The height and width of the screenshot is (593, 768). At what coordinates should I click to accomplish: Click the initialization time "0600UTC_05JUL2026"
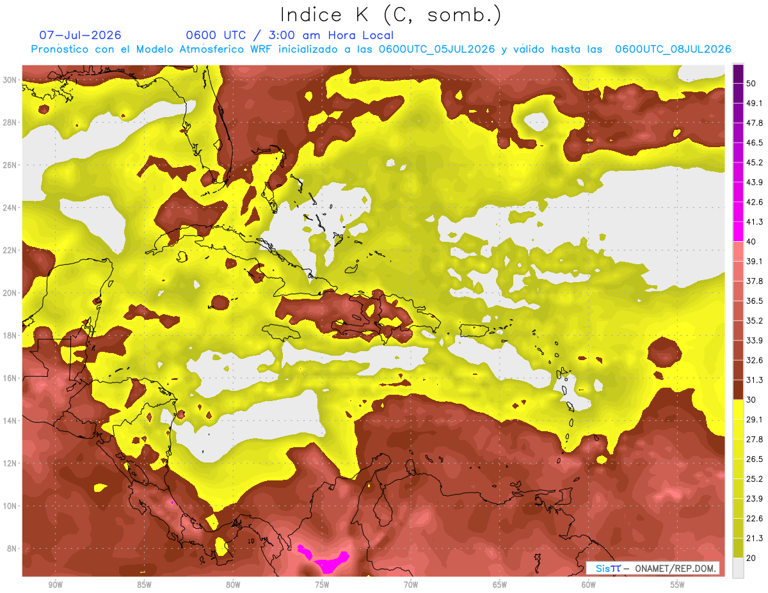[x=436, y=49]
